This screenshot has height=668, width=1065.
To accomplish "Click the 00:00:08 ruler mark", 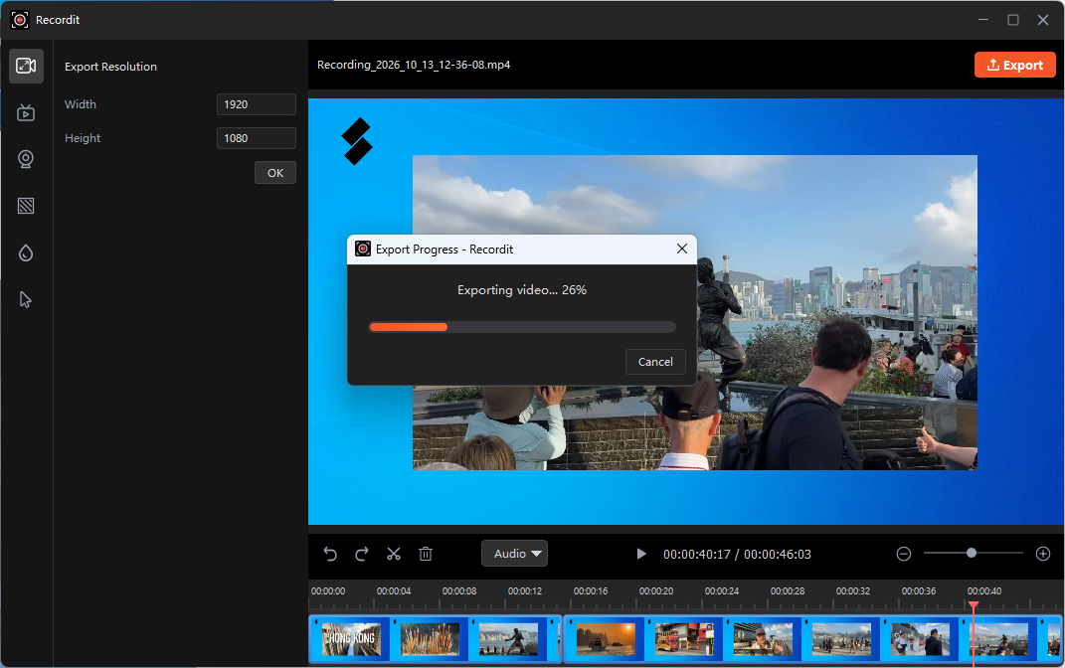I will tap(459, 591).
